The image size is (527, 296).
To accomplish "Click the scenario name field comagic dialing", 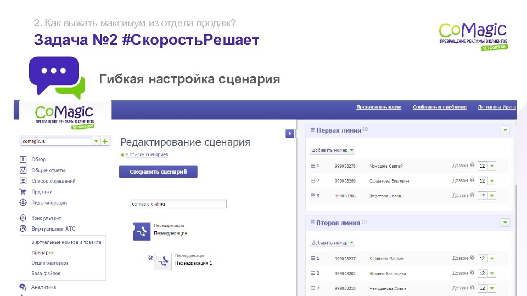I will pyautogui.click(x=178, y=204).
